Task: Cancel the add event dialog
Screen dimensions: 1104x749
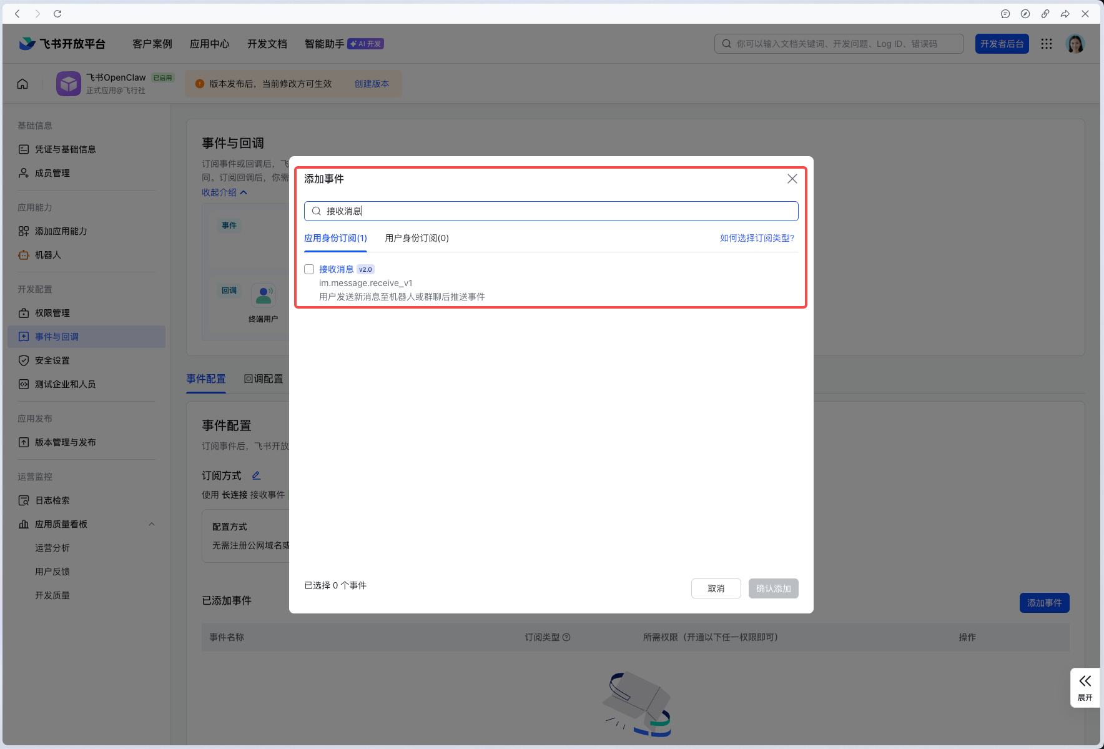Action: tap(716, 588)
